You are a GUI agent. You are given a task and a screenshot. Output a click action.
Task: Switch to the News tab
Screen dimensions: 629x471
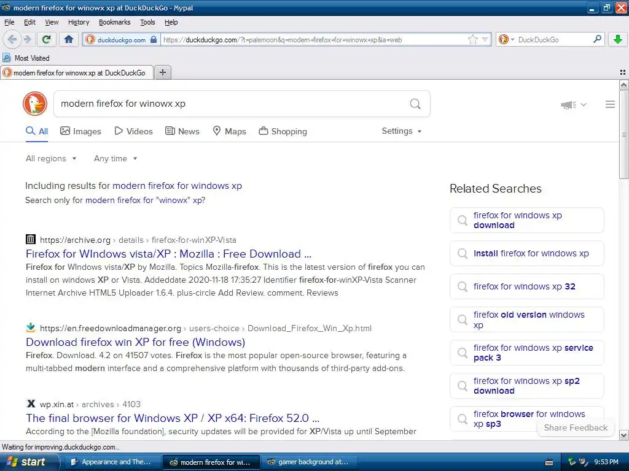click(182, 131)
